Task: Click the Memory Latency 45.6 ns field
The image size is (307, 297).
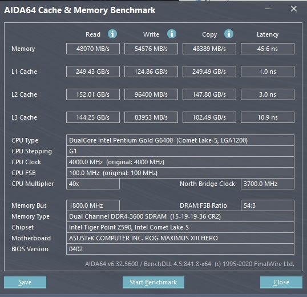Action: pyautogui.click(x=268, y=49)
